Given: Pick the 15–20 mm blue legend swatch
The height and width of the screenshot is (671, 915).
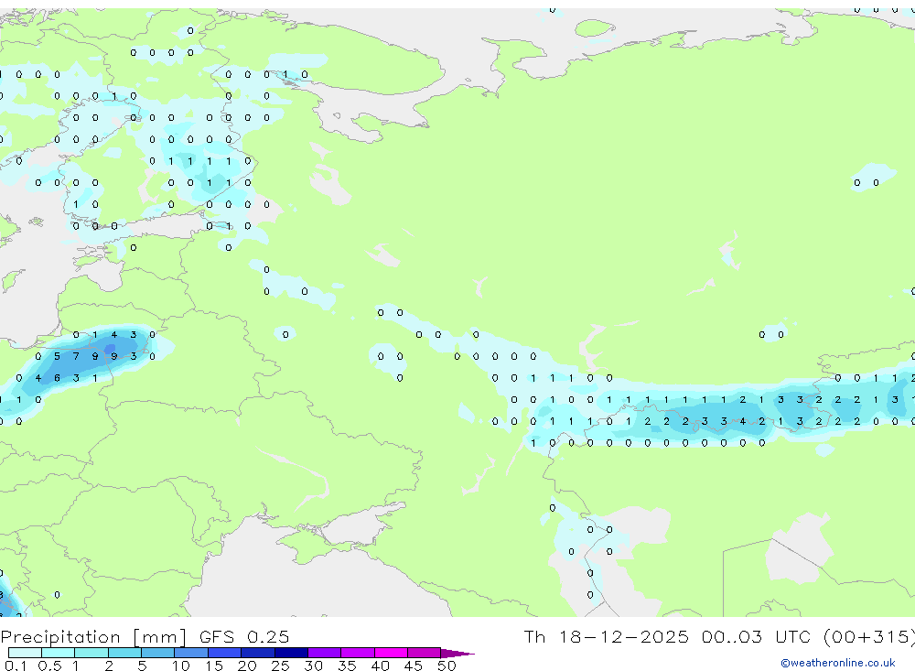Looking at the screenshot, I should pyautogui.click(x=225, y=653).
